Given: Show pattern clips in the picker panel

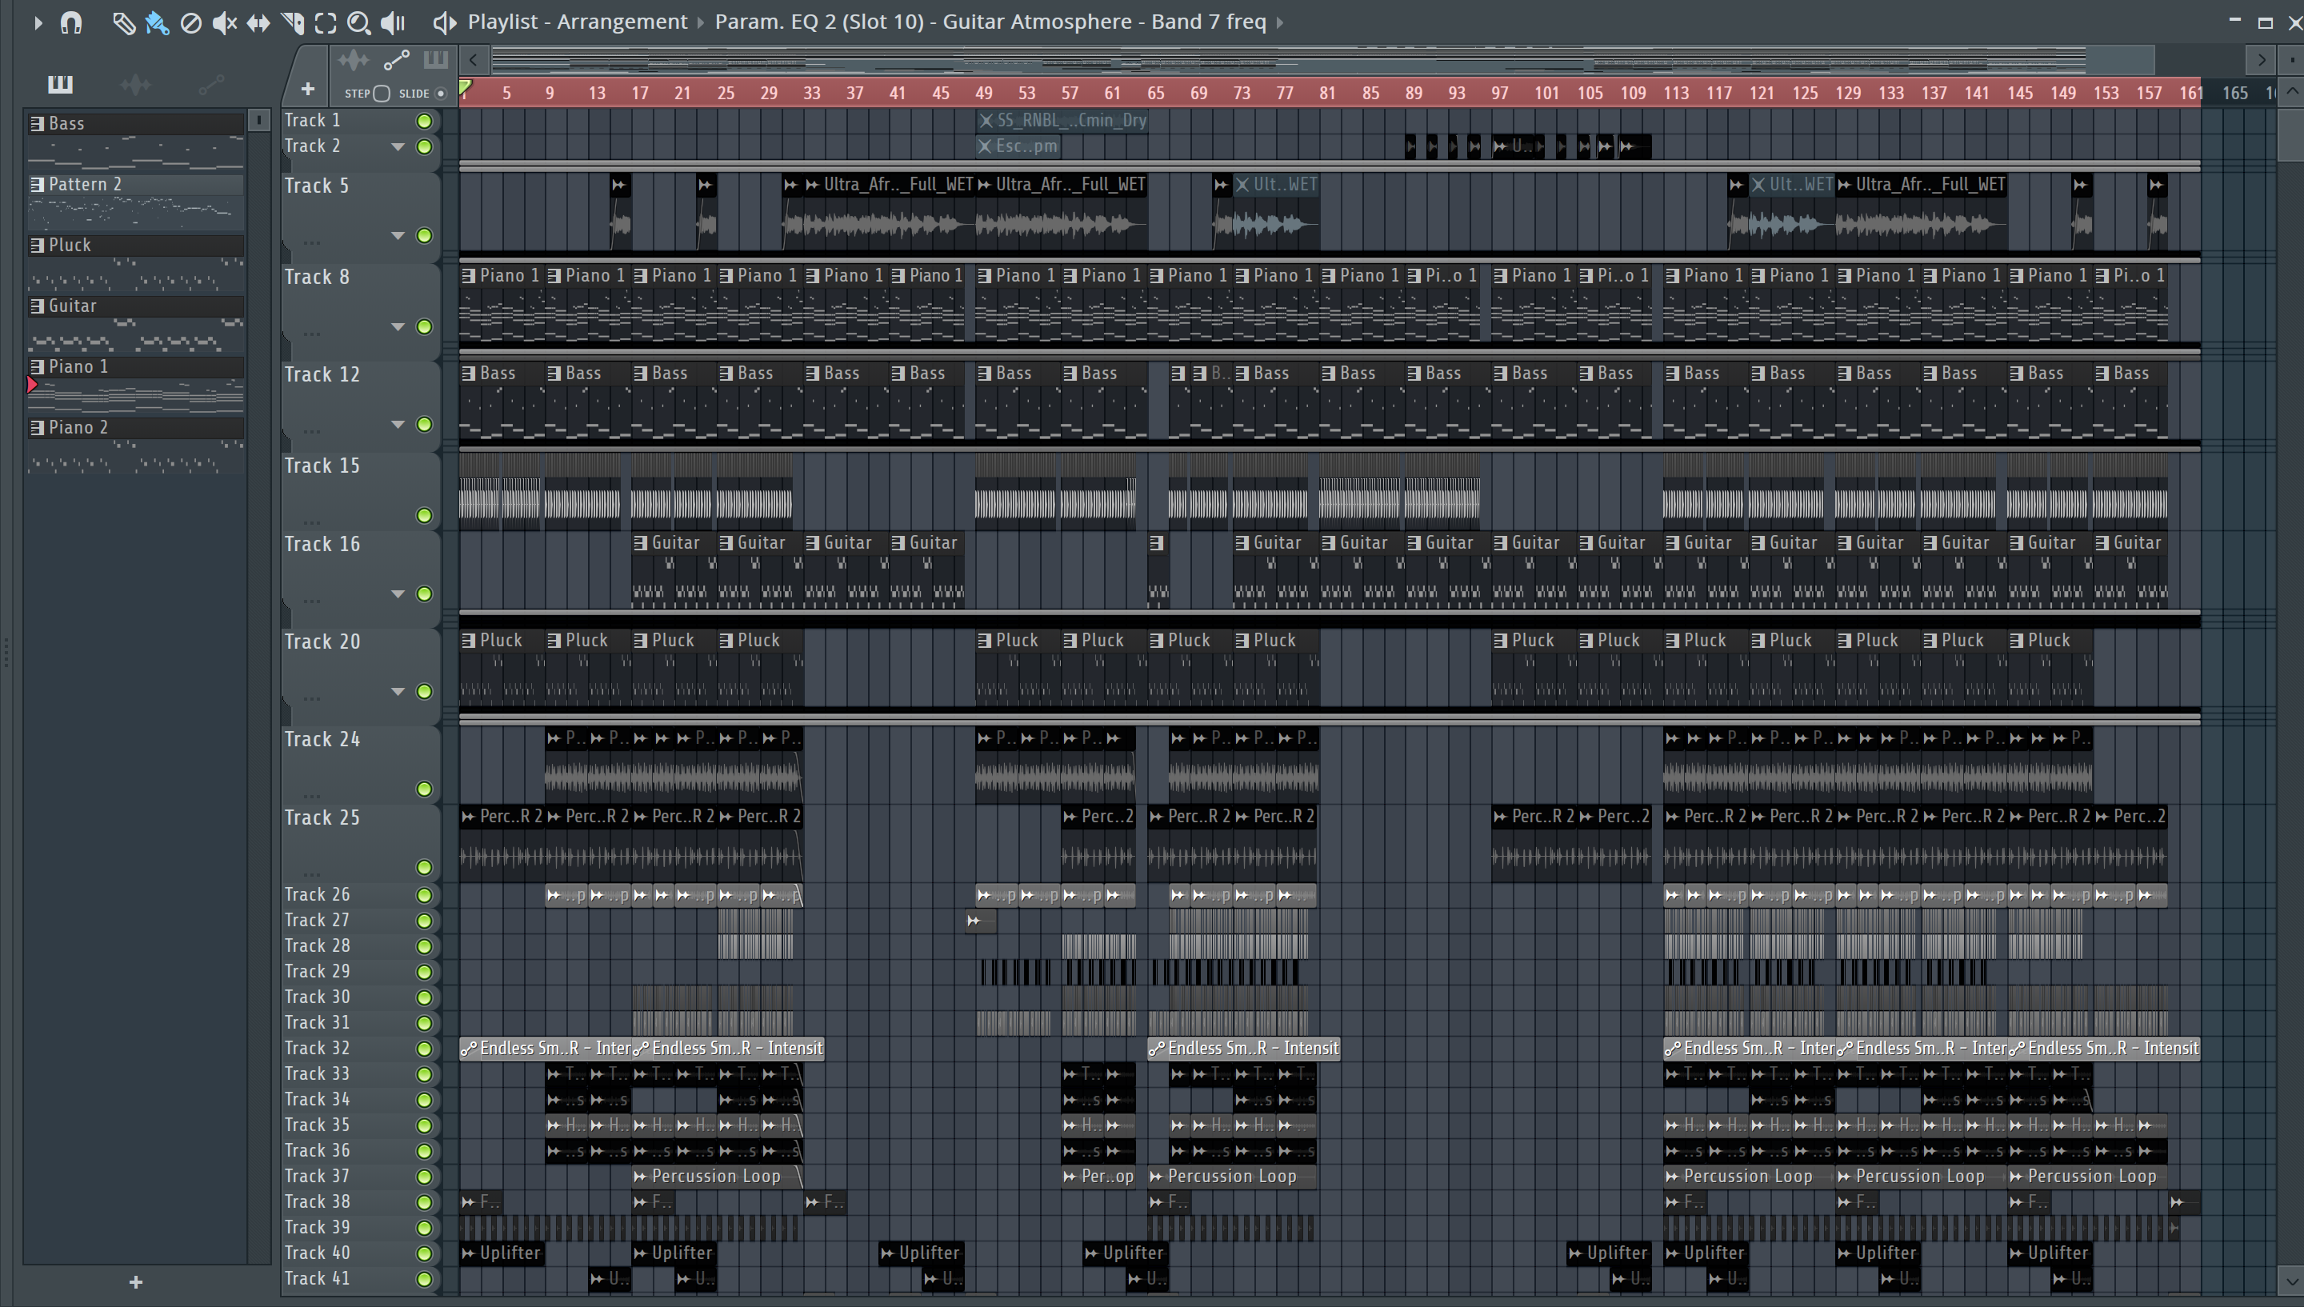Looking at the screenshot, I should click(60, 84).
